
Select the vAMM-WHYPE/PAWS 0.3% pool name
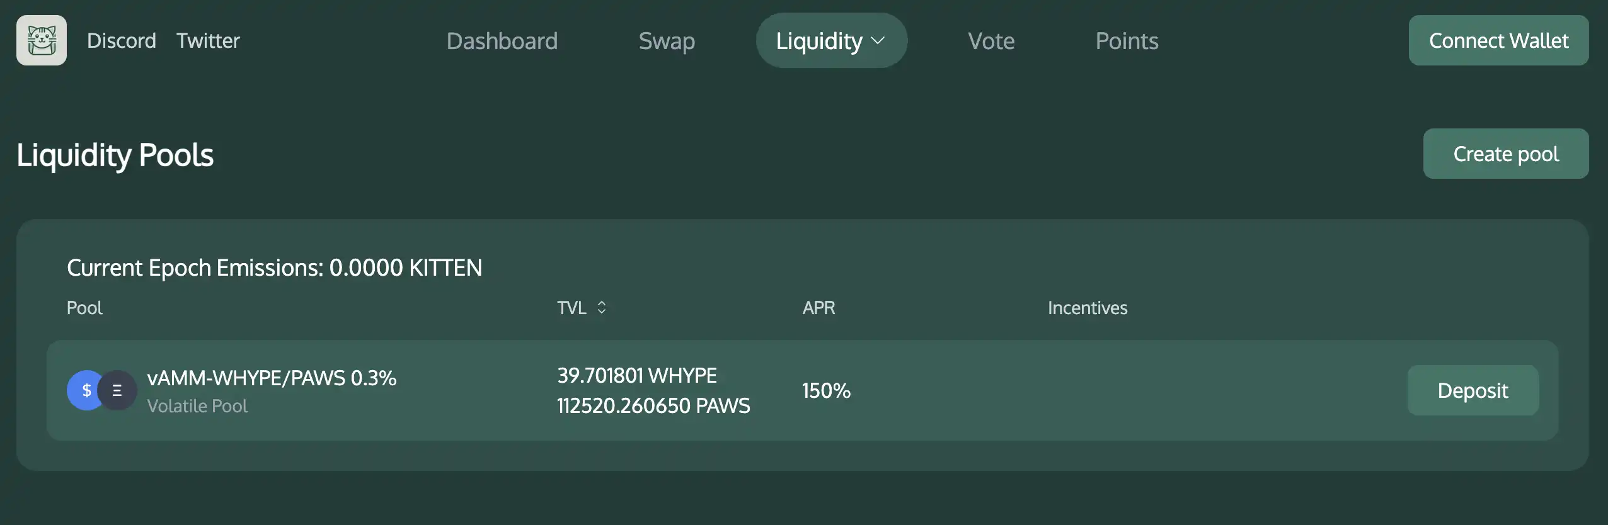point(272,378)
